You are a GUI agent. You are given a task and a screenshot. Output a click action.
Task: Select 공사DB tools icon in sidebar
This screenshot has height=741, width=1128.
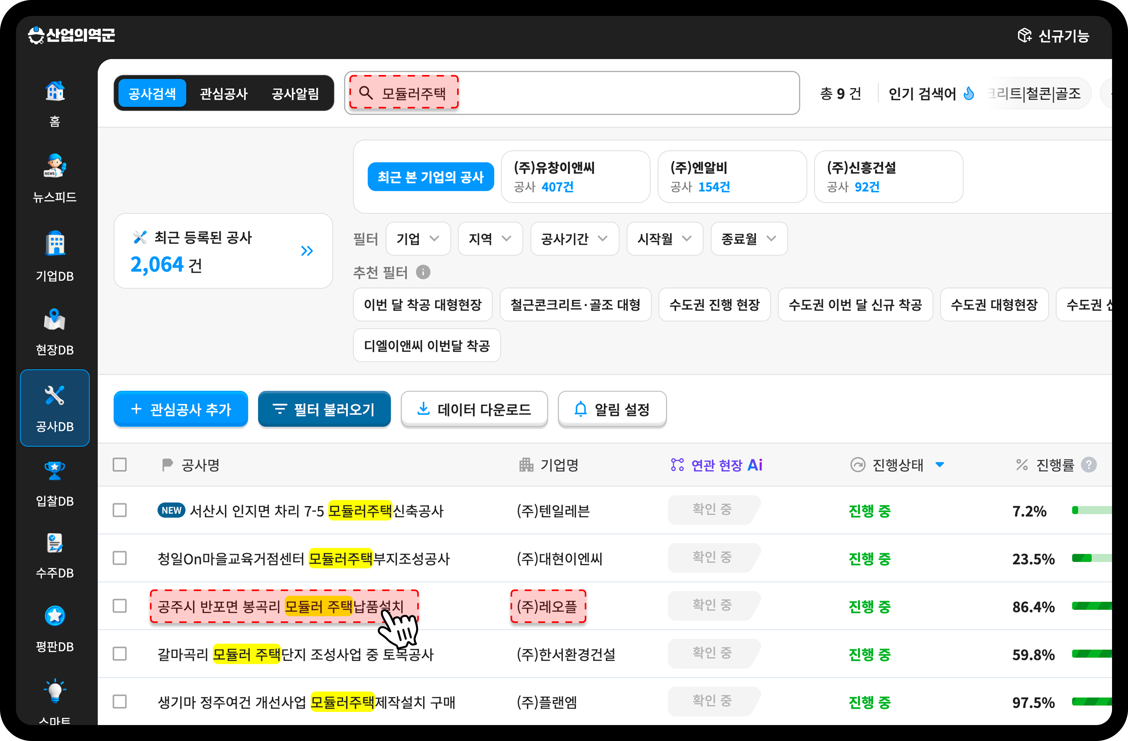tap(55, 395)
